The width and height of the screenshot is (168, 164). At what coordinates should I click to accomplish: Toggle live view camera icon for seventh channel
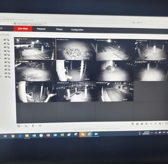point(5,62)
